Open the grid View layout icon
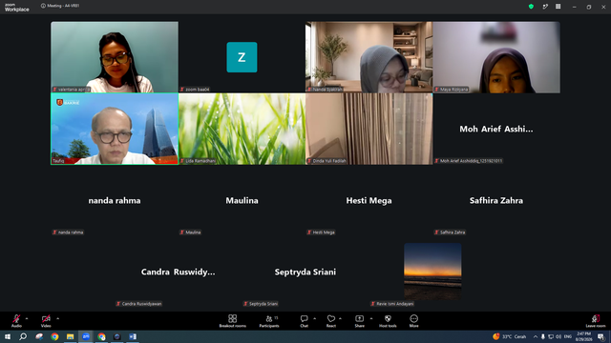 558,7
